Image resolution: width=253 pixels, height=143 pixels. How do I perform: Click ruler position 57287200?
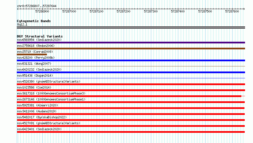[123, 11]
